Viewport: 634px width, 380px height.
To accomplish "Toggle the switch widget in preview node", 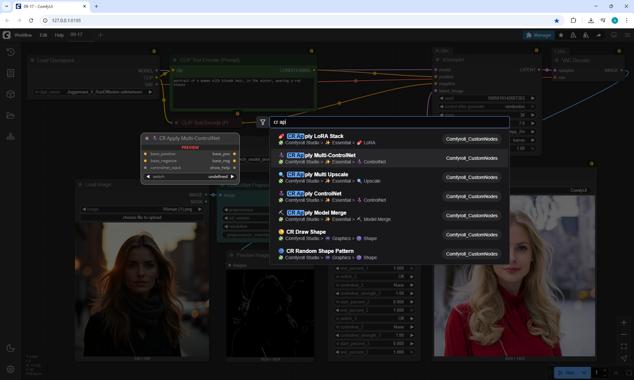I will (190, 177).
